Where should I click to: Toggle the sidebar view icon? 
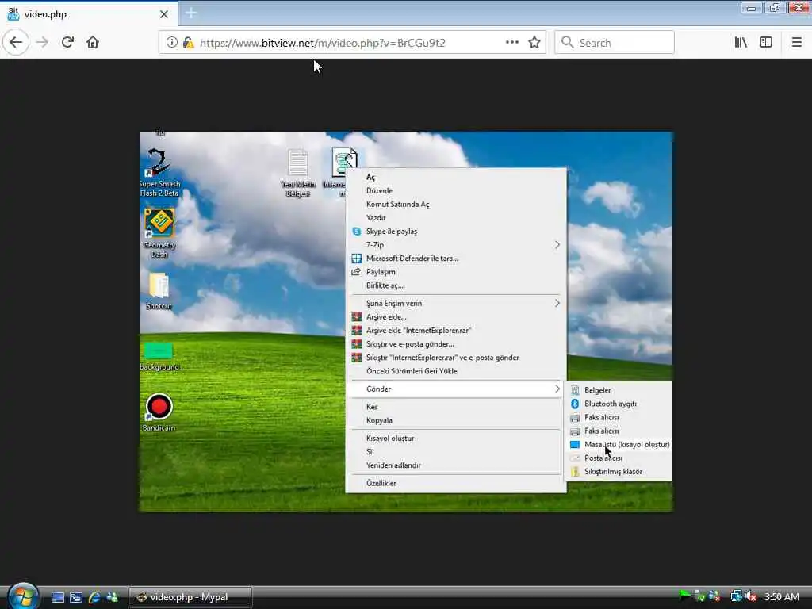tap(766, 43)
